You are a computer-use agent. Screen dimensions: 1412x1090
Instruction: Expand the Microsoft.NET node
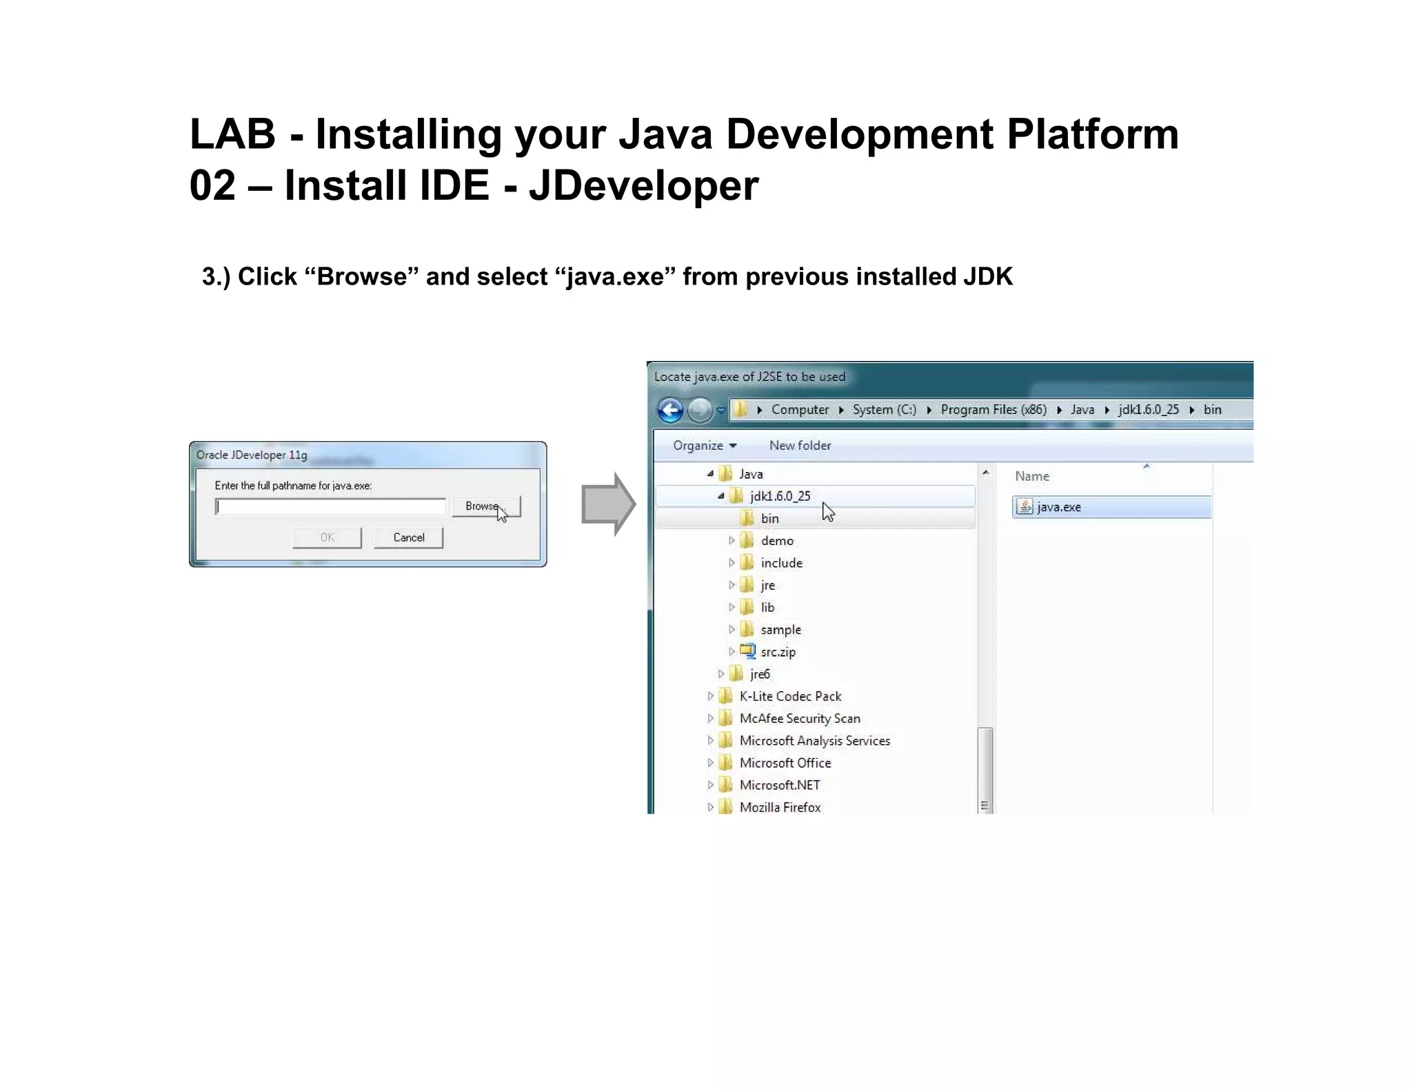pyautogui.click(x=710, y=785)
